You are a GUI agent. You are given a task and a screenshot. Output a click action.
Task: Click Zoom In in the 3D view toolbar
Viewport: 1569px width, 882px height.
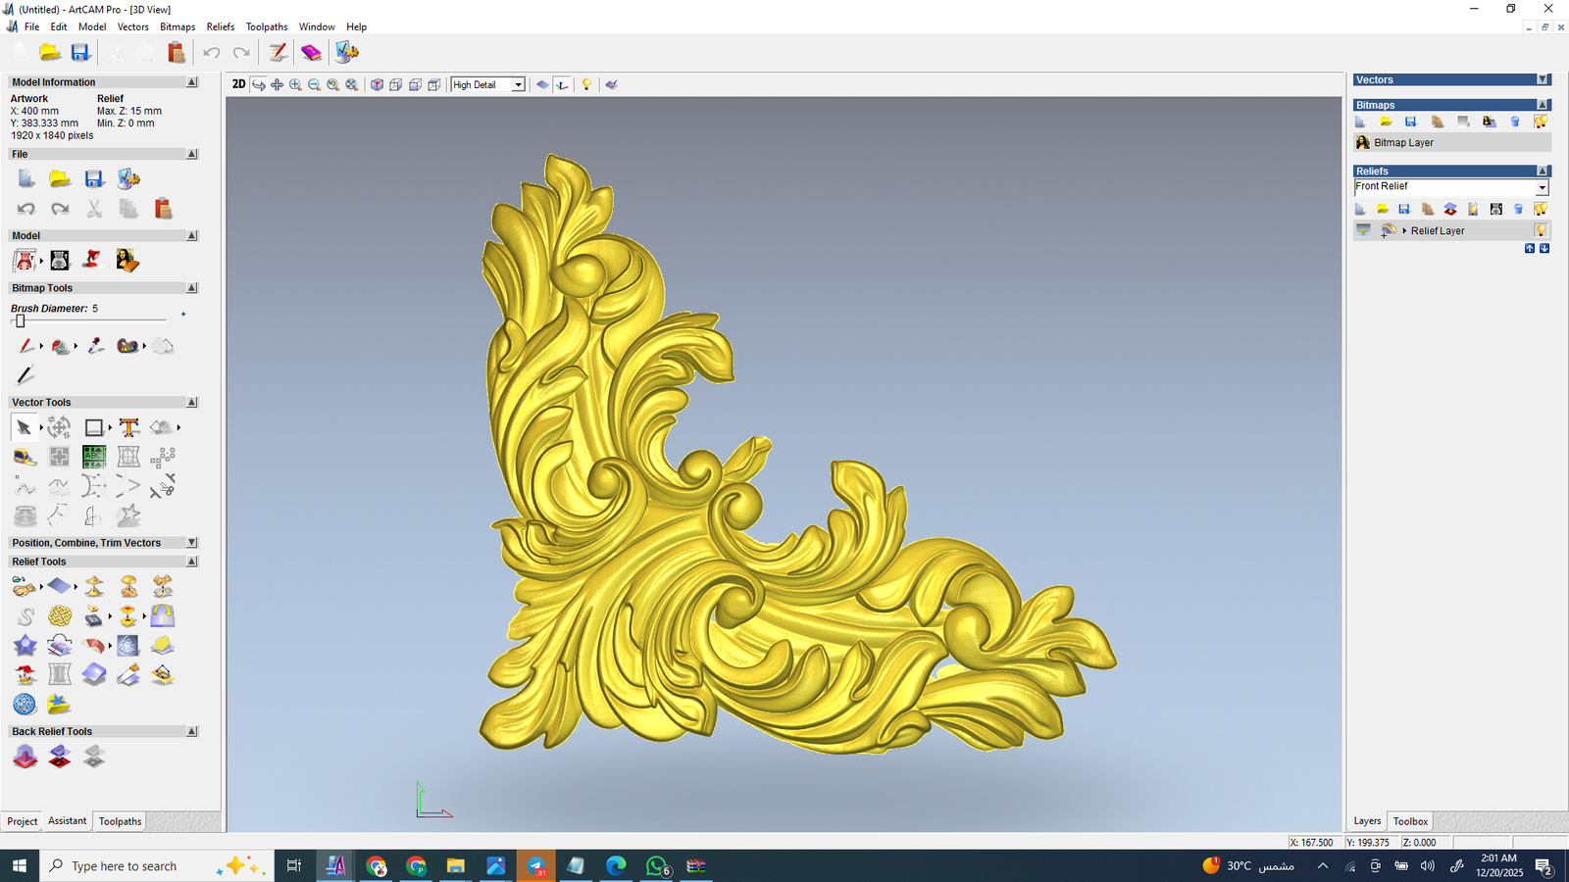click(295, 85)
